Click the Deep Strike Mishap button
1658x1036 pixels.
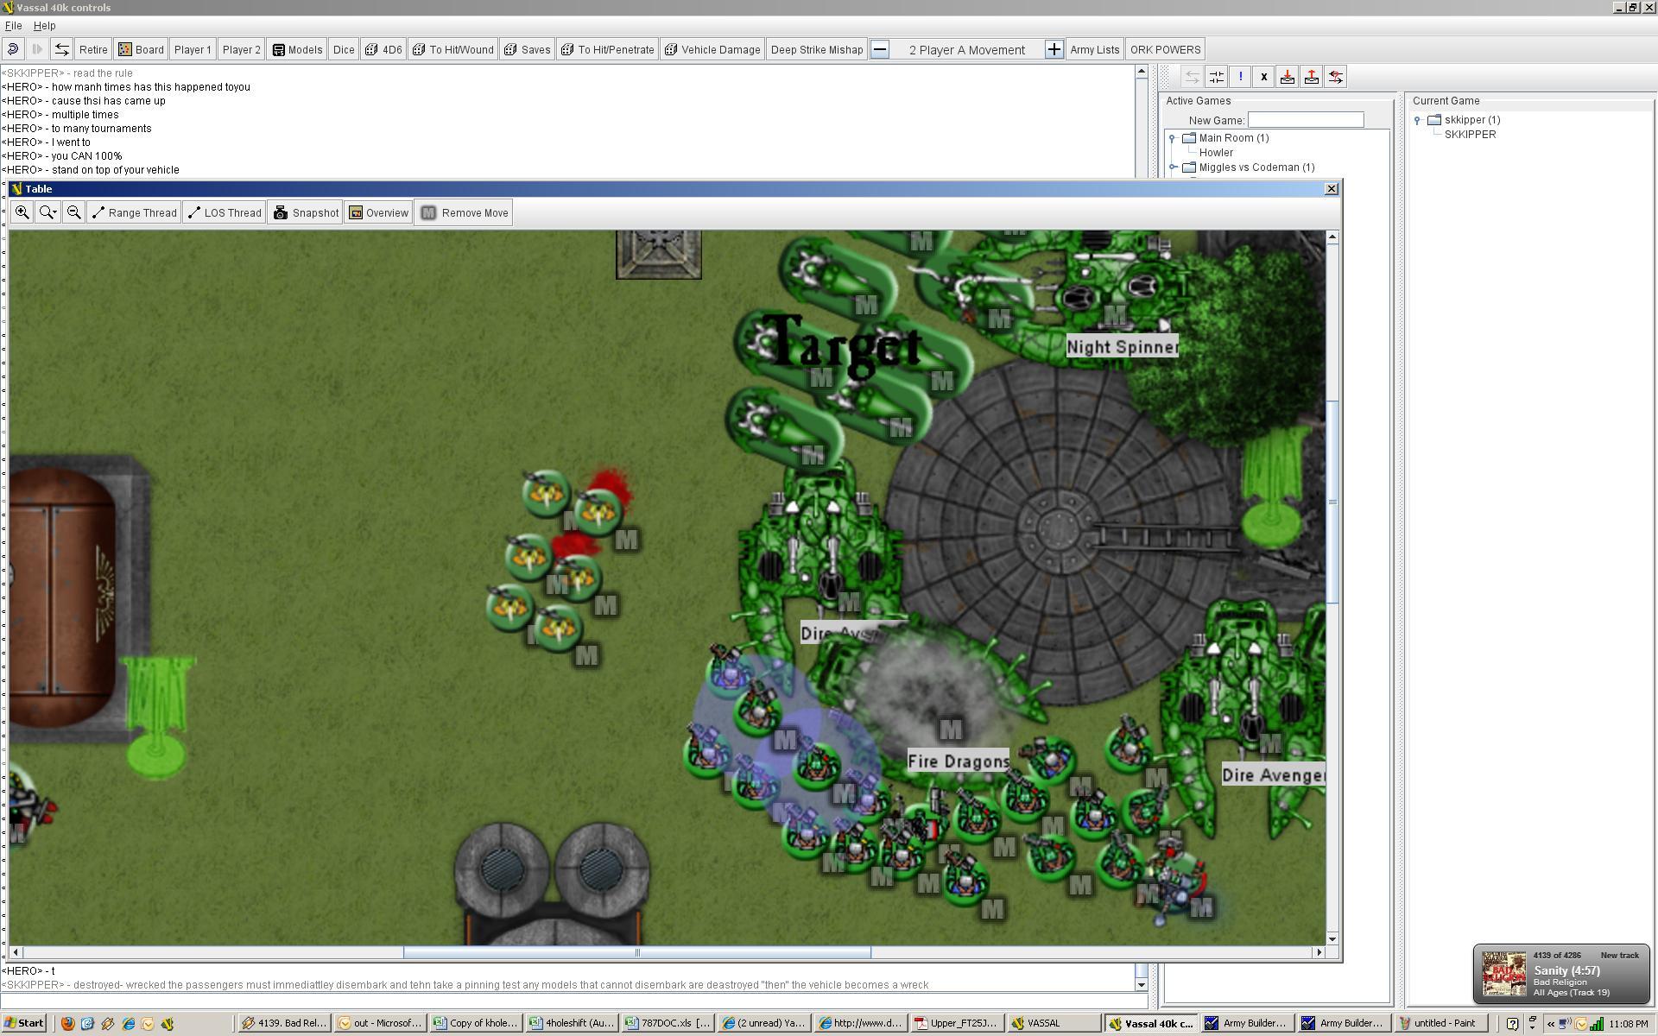coord(817,49)
